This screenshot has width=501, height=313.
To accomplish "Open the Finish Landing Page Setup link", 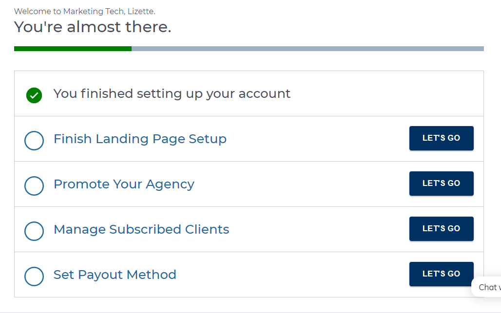I will (x=140, y=139).
